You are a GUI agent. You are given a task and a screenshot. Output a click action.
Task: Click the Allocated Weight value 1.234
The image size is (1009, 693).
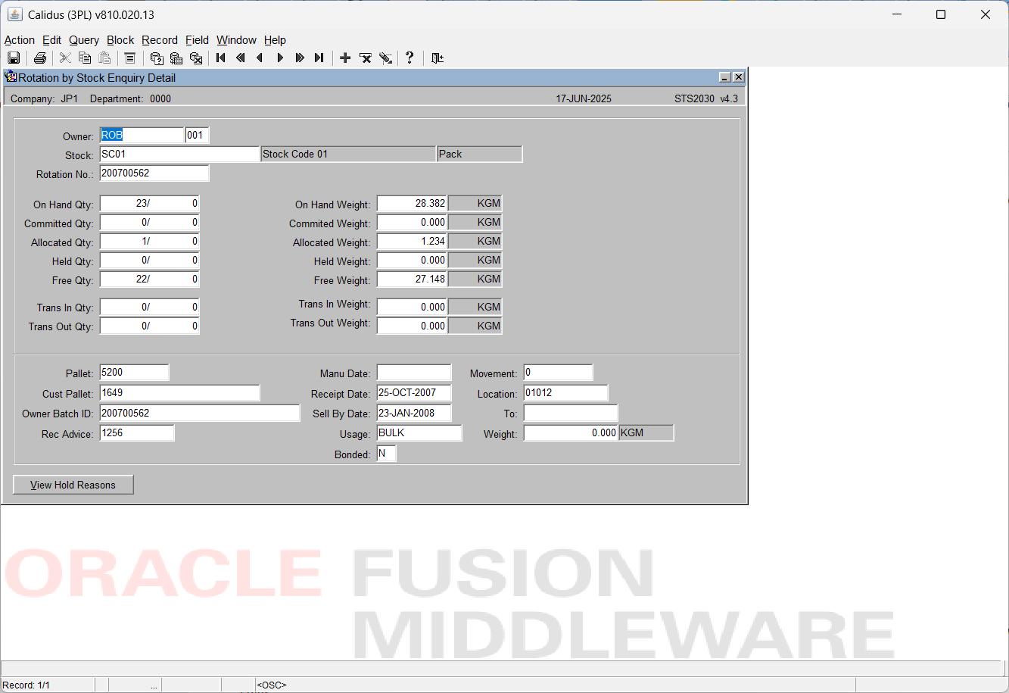point(413,242)
